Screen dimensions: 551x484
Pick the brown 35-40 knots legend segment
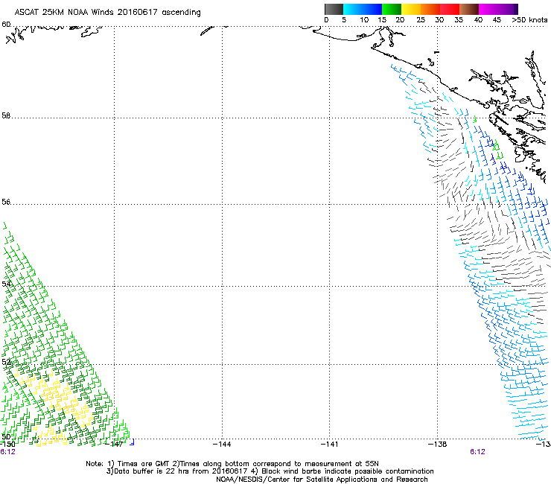pyautogui.click(x=469, y=9)
